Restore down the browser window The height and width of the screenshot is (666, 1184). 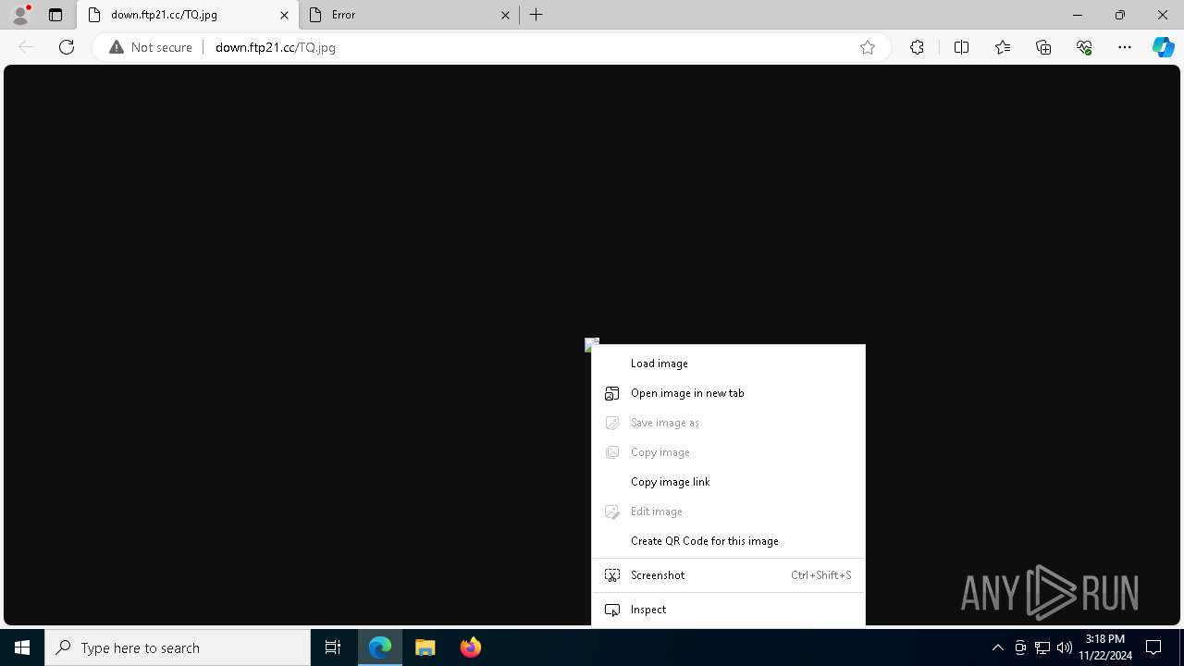point(1120,15)
